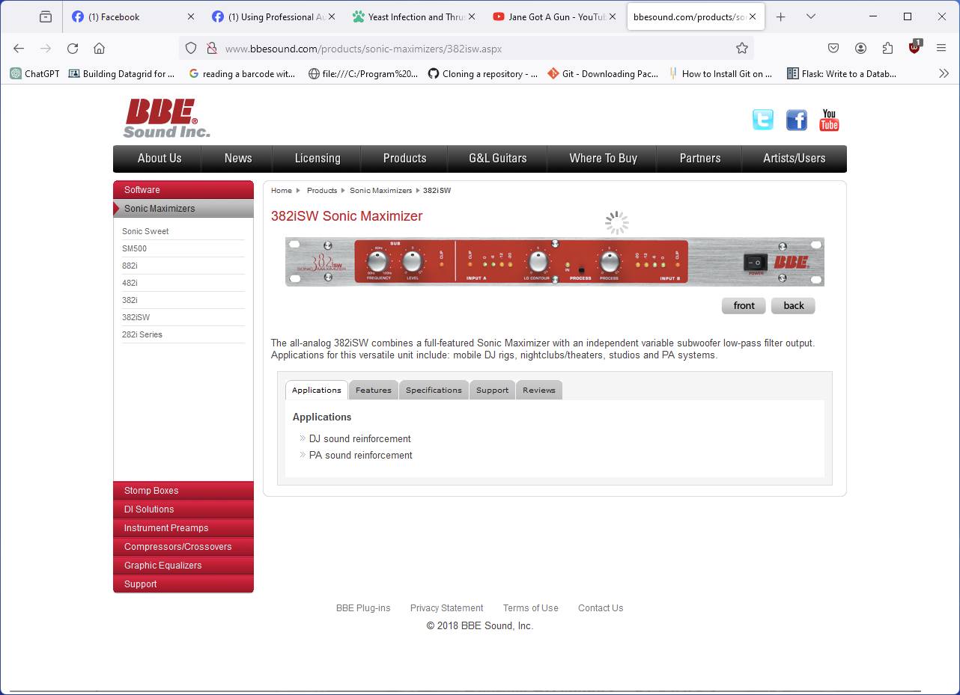The height and width of the screenshot is (695, 960).
Task: Expand DI Solutions sidebar section
Action: tap(183, 509)
